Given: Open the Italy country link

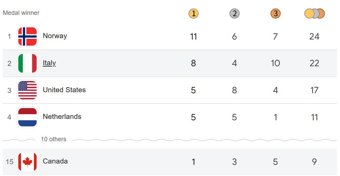Looking at the screenshot, I should click(x=49, y=63).
